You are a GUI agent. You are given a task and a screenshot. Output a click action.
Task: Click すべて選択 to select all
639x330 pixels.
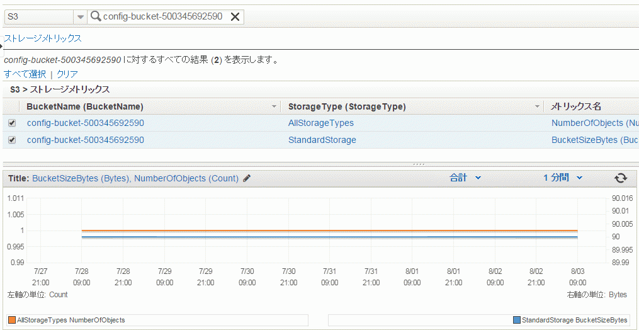tap(25, 74)
